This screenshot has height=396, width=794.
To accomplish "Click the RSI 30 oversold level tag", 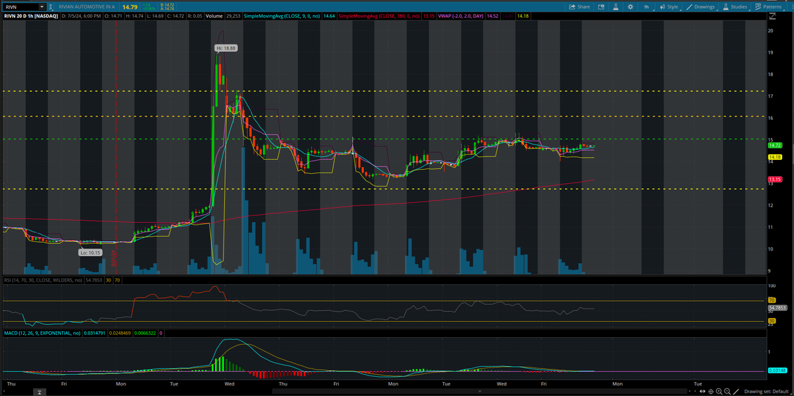I will coord(772,322).
